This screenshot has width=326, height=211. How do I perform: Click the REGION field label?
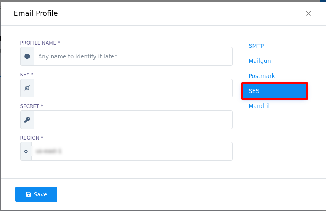[x=32, y=138]
